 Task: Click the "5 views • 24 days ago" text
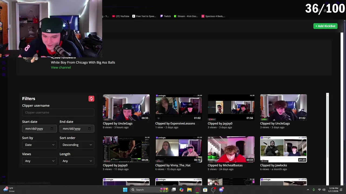click(220, 169)
